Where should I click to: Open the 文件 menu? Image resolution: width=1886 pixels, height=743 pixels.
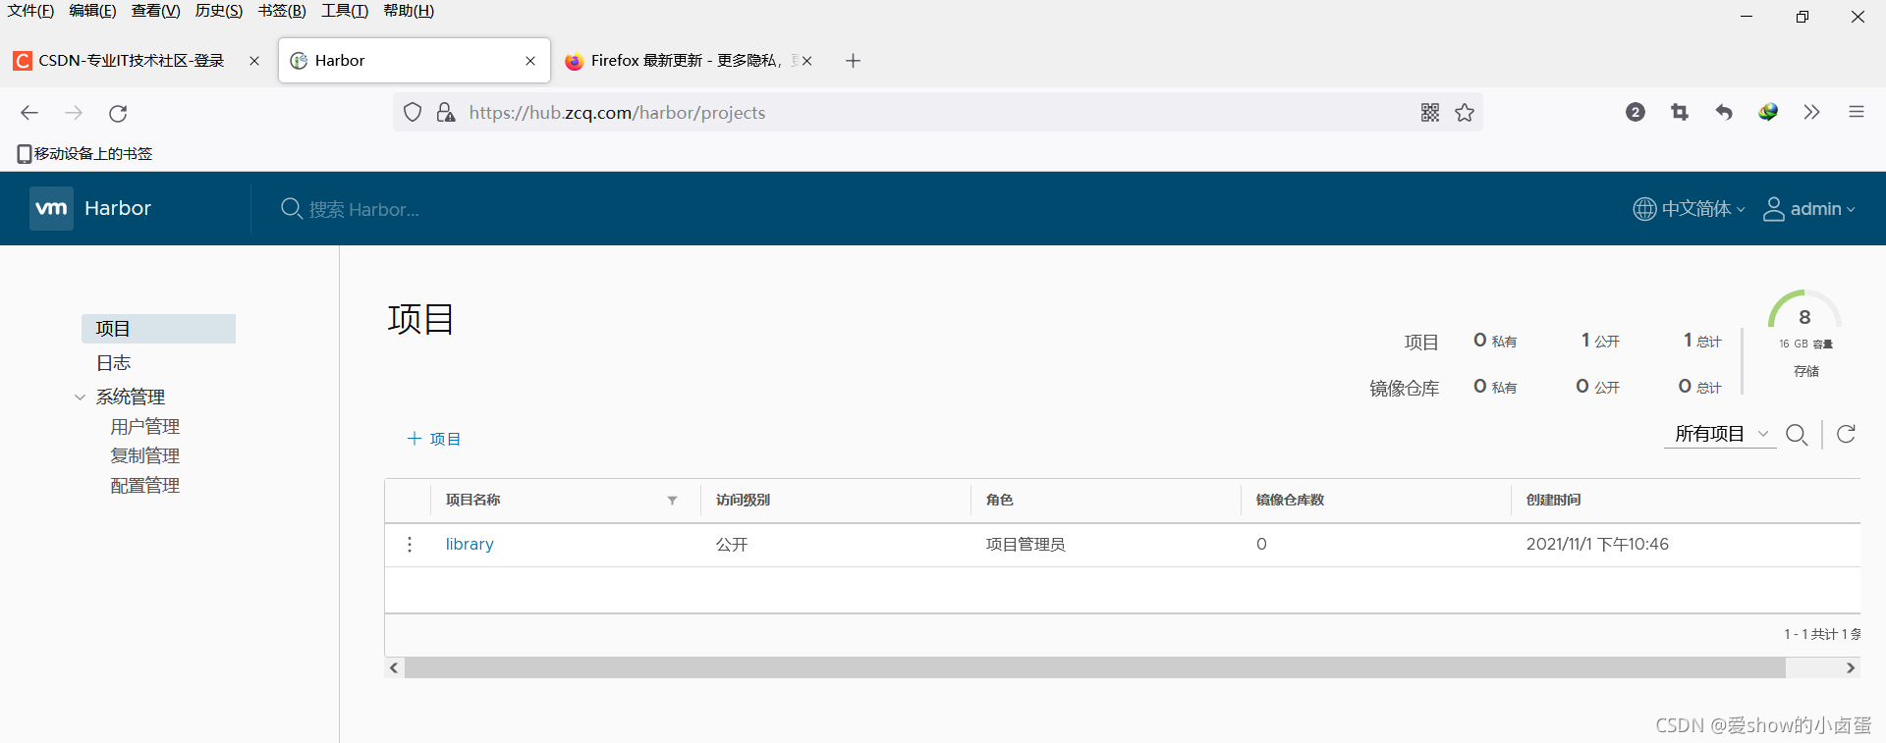point(30,11)
